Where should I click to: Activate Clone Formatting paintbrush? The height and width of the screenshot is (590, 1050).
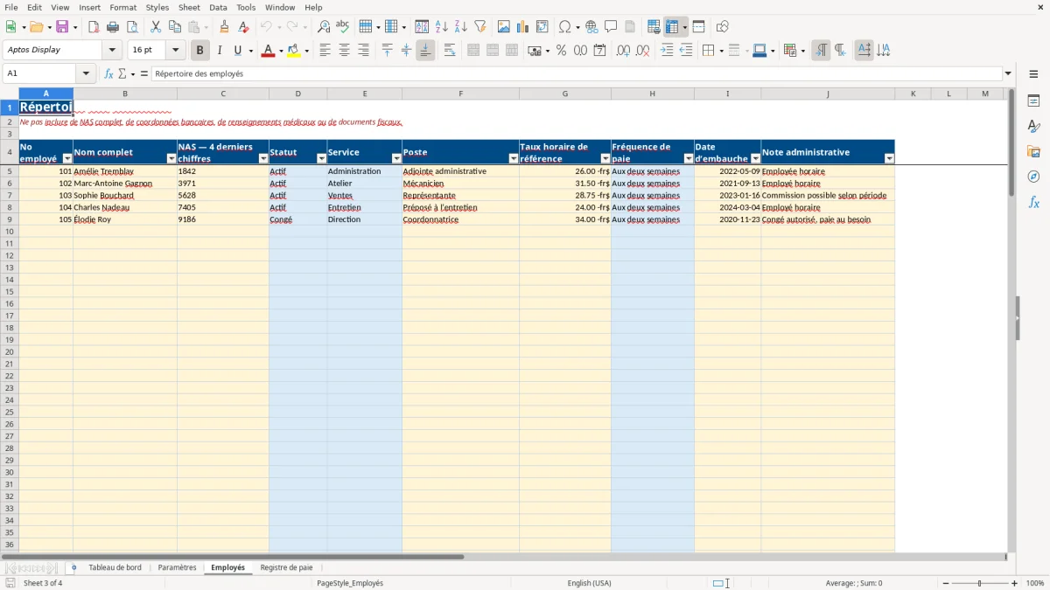pos(225,27)
